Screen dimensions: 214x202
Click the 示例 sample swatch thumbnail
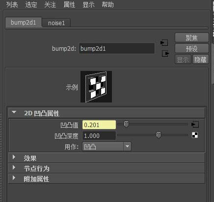coord(96,87)
